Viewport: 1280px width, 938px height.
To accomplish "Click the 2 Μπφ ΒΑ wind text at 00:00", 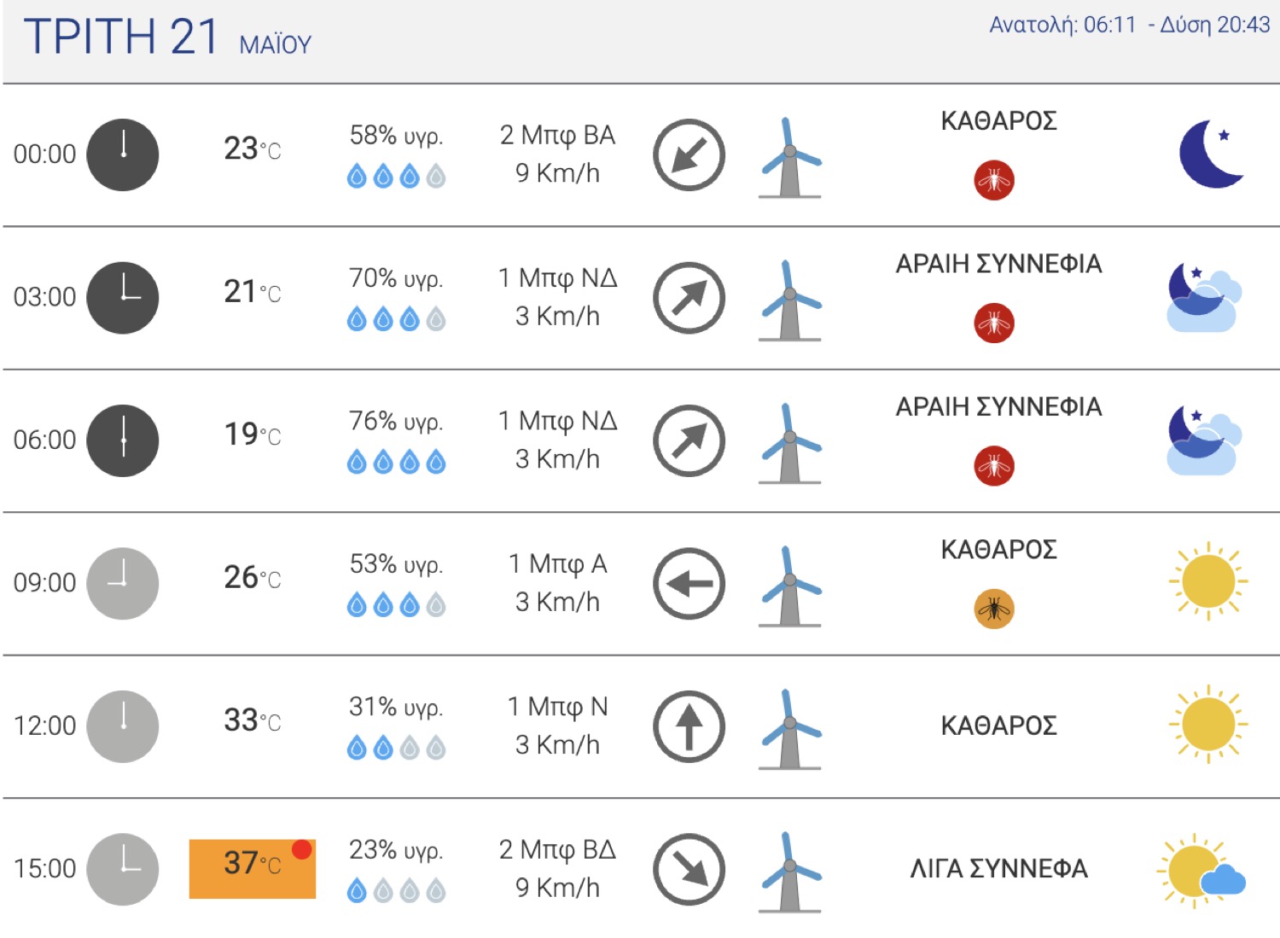I will tap(557, 135).
